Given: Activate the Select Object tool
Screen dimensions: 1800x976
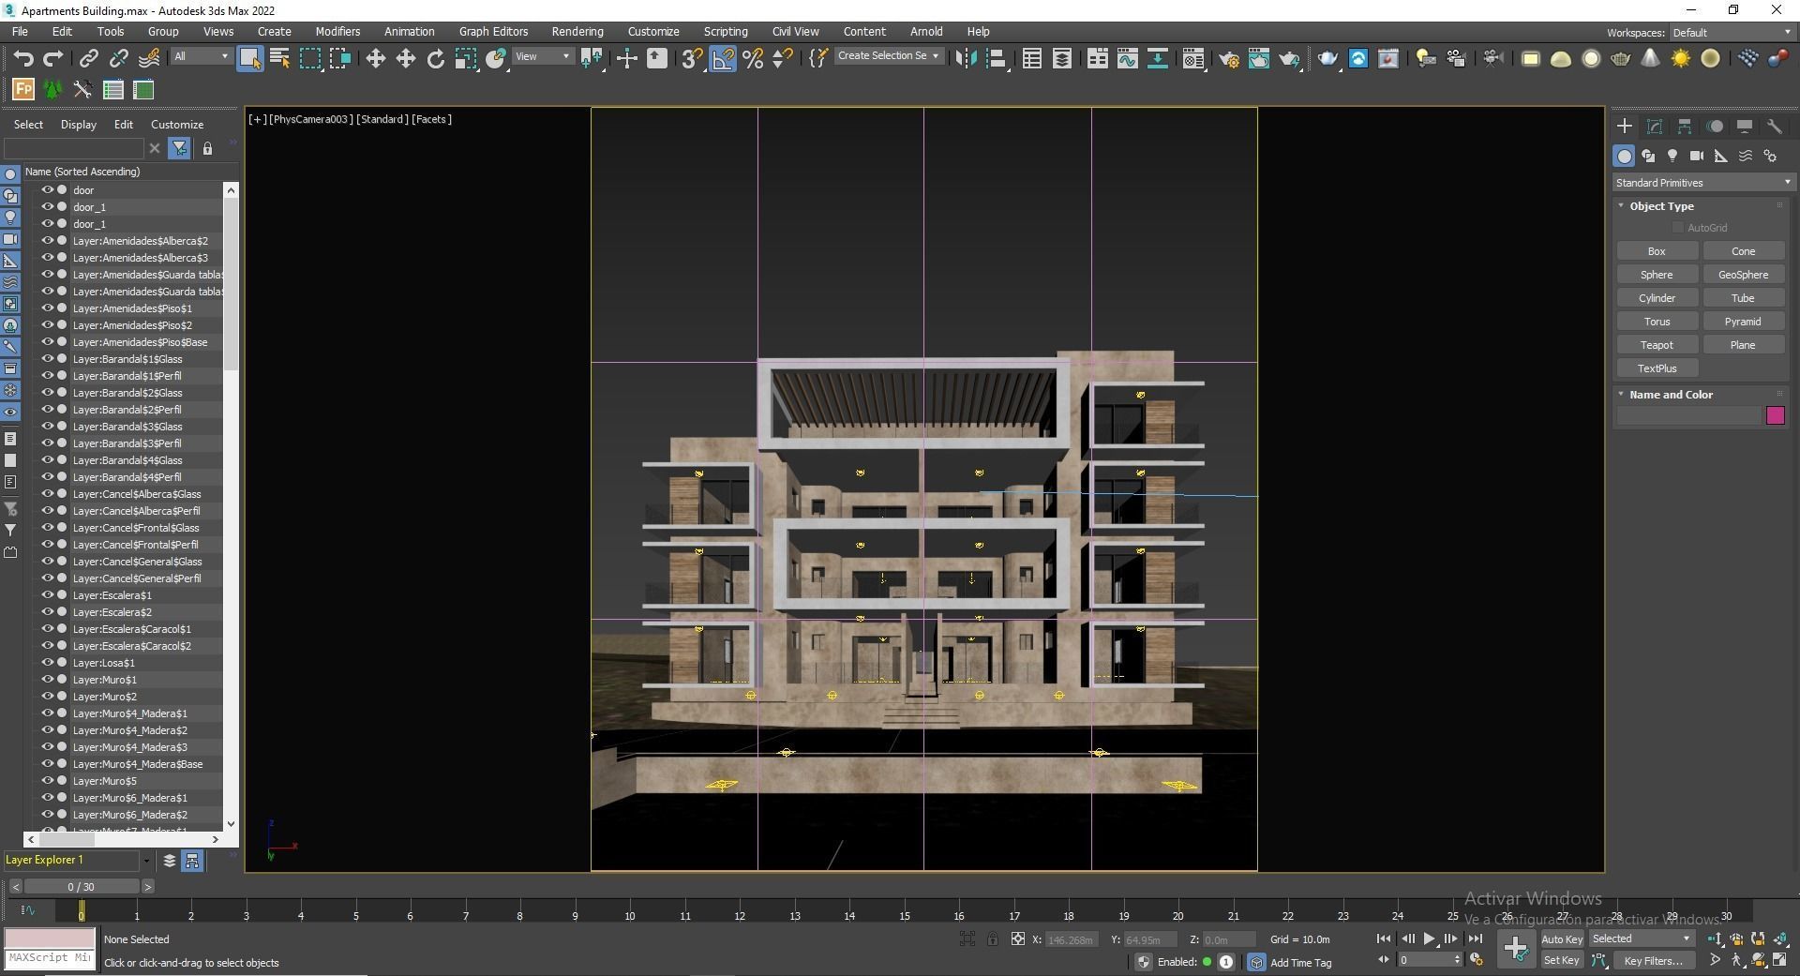Looking at the screenshot, I should click(250, 58).
